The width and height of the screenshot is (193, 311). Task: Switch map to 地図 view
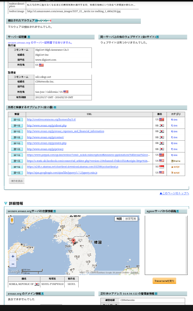tap(119, 219)
